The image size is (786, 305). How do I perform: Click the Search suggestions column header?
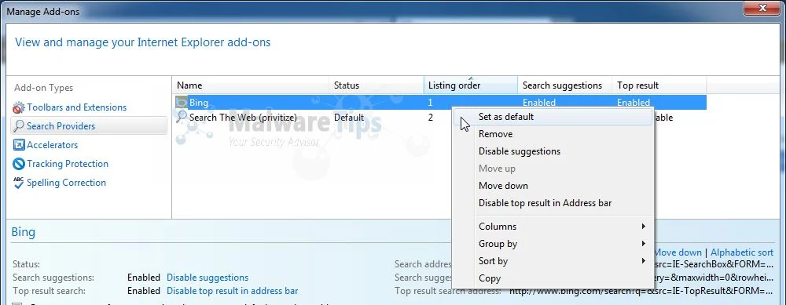[565, 85]
